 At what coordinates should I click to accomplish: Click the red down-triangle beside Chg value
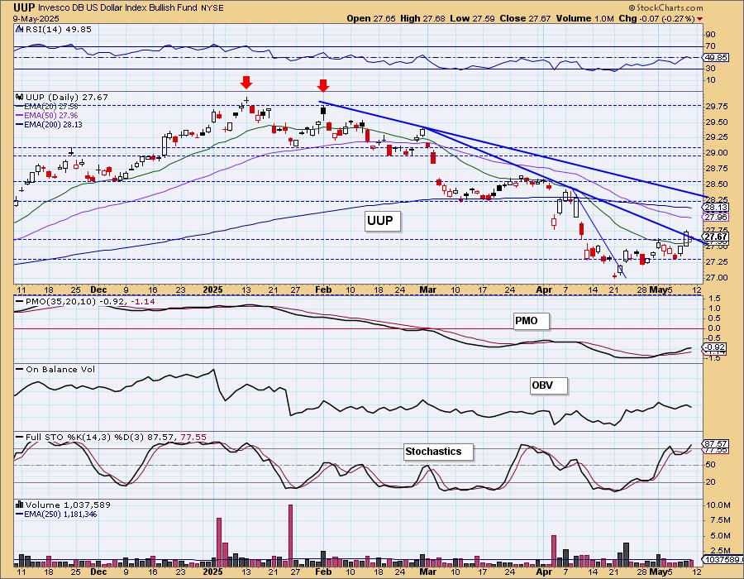[x=700, y=19]
